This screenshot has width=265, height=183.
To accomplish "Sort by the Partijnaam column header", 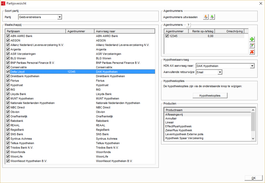I will [35, 31].
